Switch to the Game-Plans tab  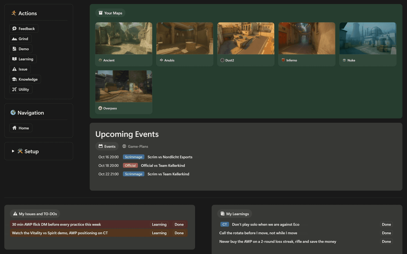tap(135, 146)
